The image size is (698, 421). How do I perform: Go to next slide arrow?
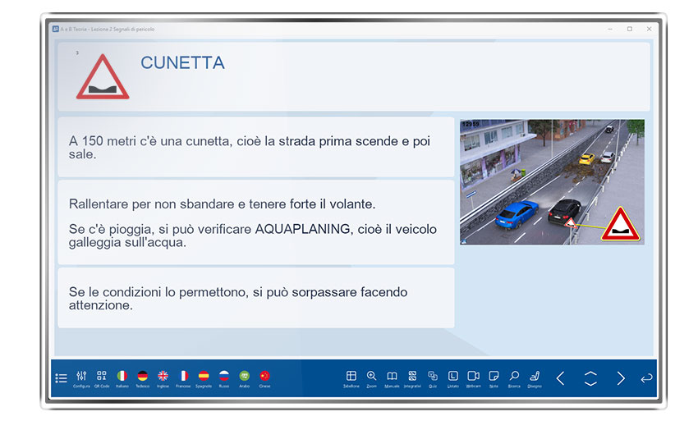tap(621, 378)
